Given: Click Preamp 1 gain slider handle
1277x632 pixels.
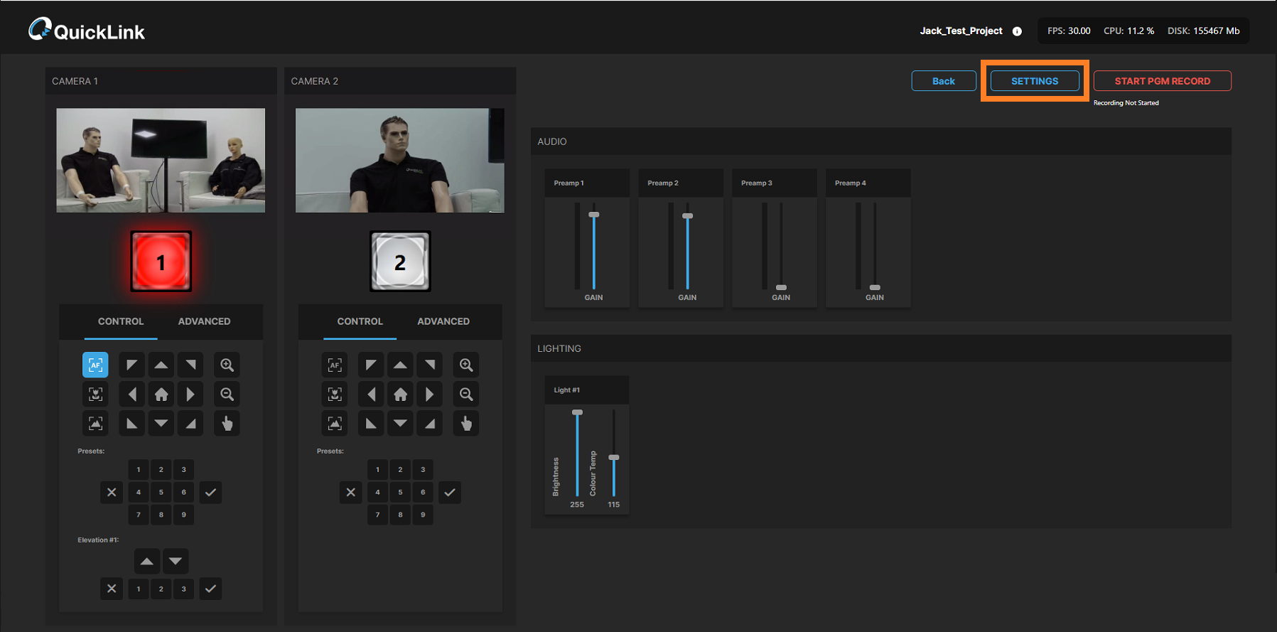Looking at the screenshot, I should 594,215.
